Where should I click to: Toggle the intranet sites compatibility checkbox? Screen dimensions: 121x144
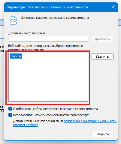10,109
